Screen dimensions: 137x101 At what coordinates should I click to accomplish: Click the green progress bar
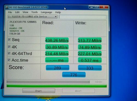57,86
